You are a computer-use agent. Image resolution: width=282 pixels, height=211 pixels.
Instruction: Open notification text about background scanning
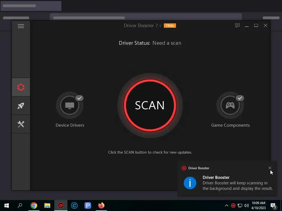(x=238, y=186)
